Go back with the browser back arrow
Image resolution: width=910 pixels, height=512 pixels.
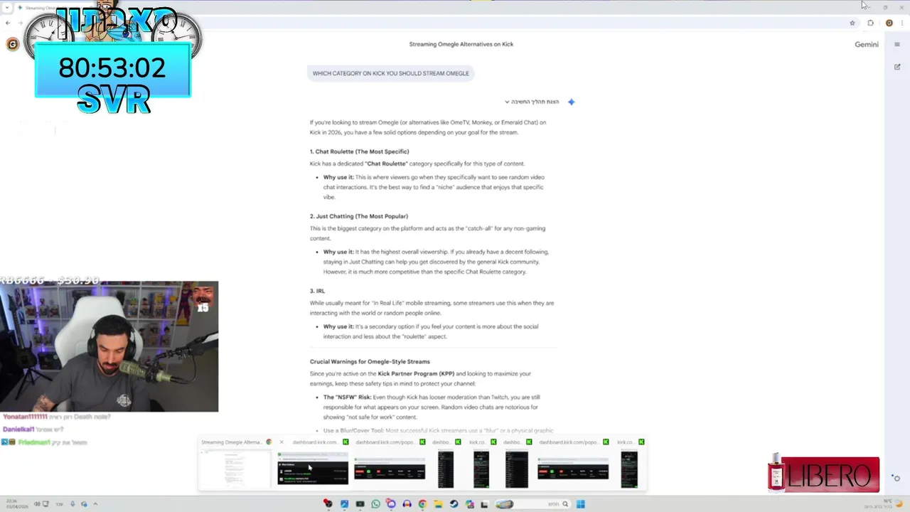(8, 23)
